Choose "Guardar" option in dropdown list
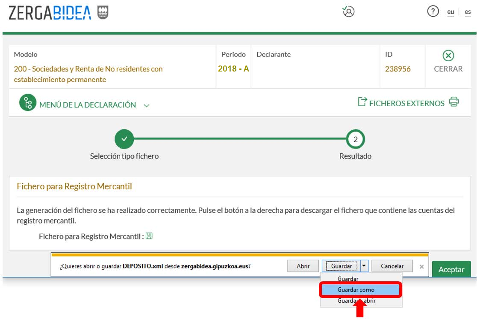477x319 pixels. (x=348, y=279)
